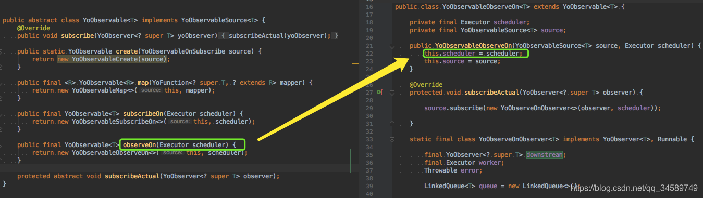Click line number 23 in right gutter
The width and height of the screenshot is (703, 198).
(369, 61)
